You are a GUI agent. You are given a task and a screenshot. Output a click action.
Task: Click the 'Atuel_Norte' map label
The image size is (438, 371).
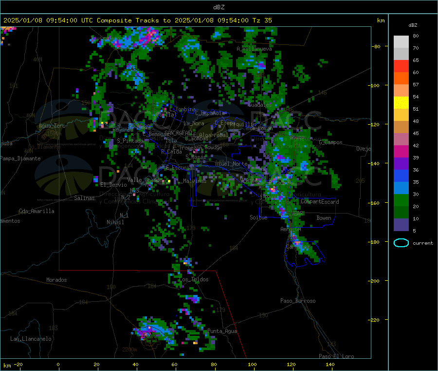pos(231,164)
